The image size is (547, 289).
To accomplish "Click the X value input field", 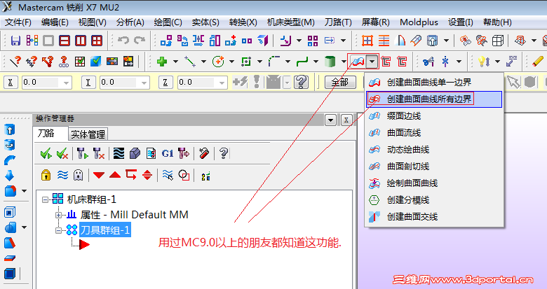I will 41,83.
